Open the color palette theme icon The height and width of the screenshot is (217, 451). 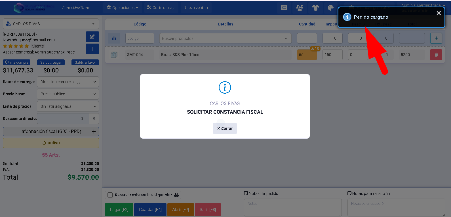tap(331, 8)
